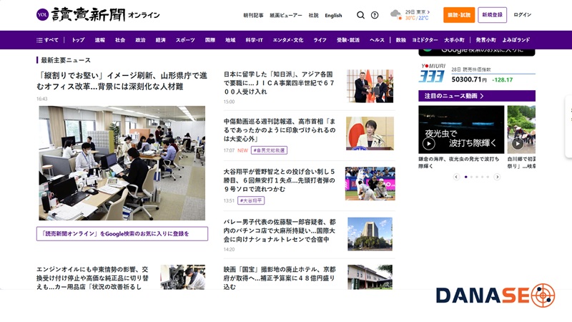Image resolution: width=572 pixels, height=322 pixels.
Task: Open the building photo for volleyball article
Action: [370, 234]
